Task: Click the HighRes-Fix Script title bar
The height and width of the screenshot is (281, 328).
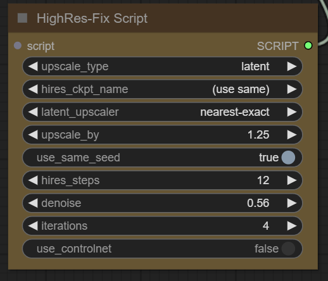Action: click(163, 18)
